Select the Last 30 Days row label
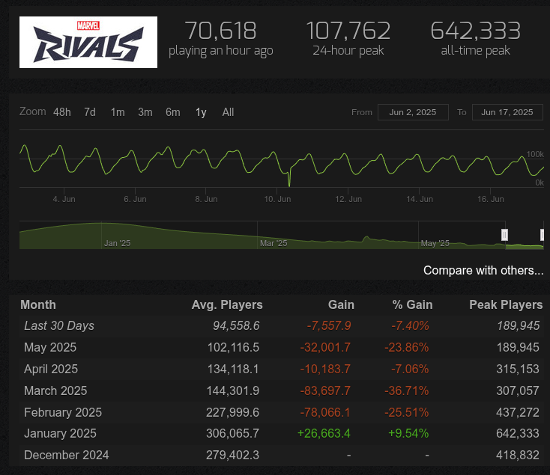This screenshot has width=550, height=475. tap(59, 326)
